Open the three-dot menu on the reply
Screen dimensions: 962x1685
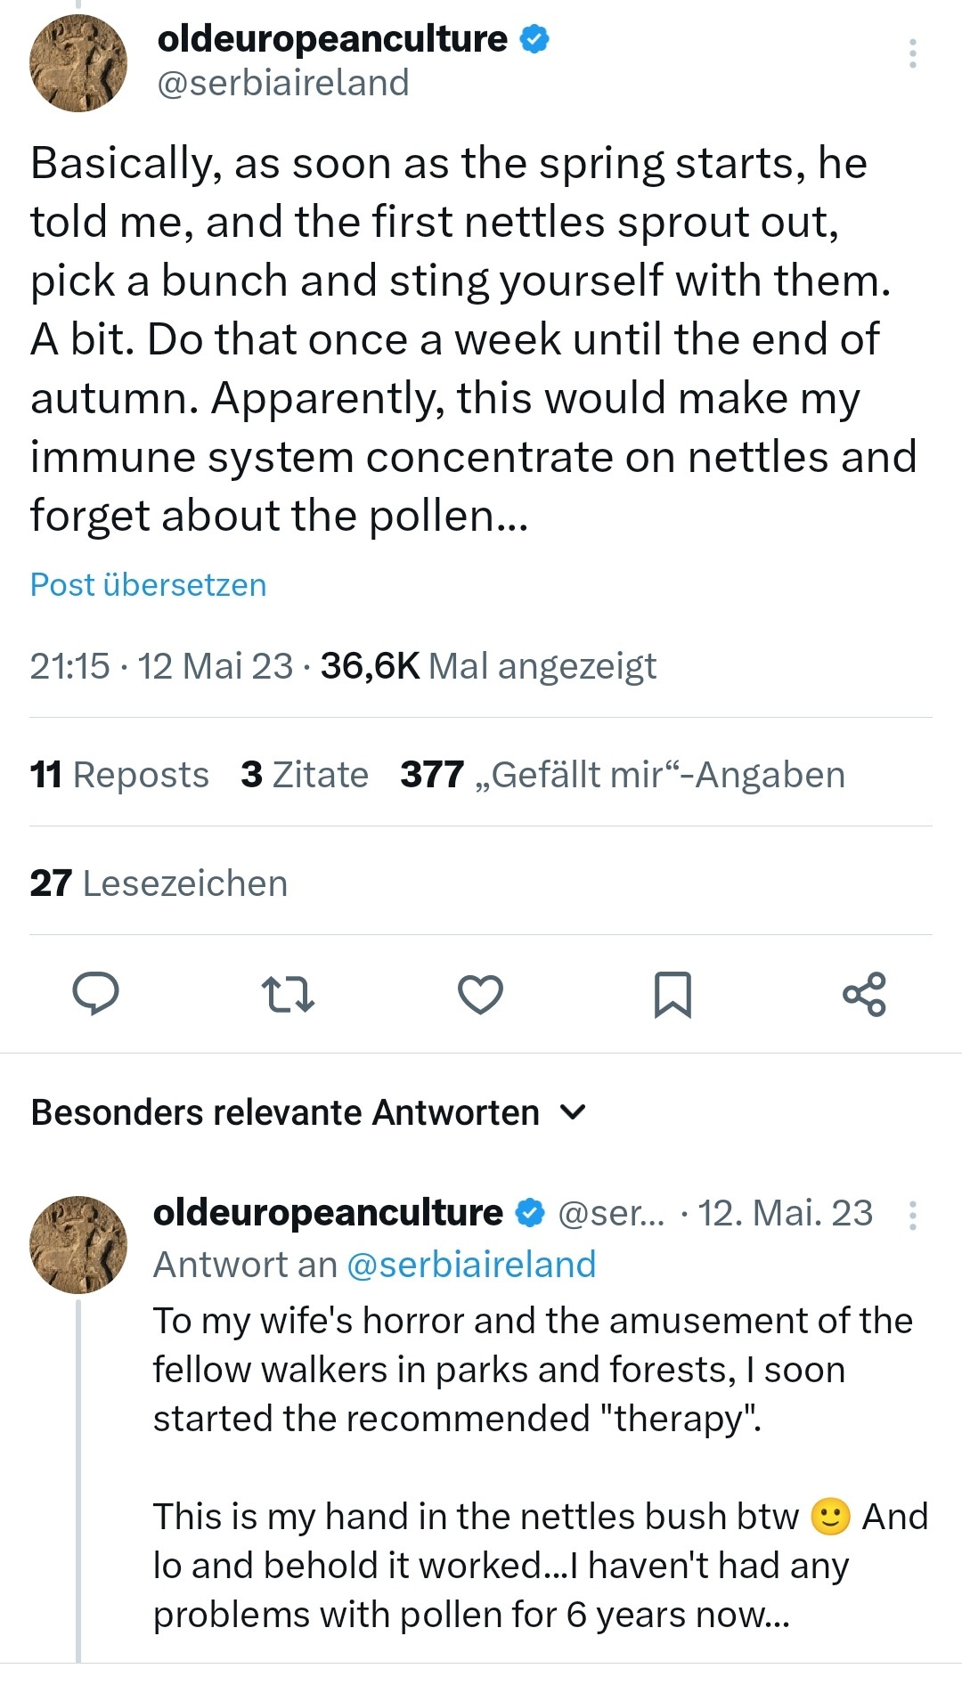click(912, 1215)
